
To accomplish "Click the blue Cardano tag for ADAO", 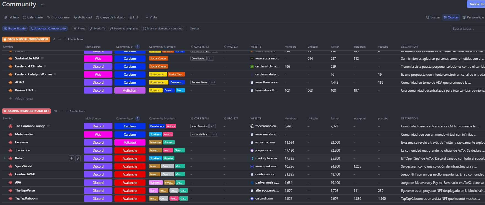I will coord(130,82).
